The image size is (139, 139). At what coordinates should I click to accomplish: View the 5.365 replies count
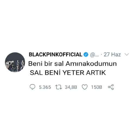[45, 87]
